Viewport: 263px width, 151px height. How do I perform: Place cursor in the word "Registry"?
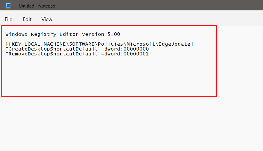tap(43, 34)
